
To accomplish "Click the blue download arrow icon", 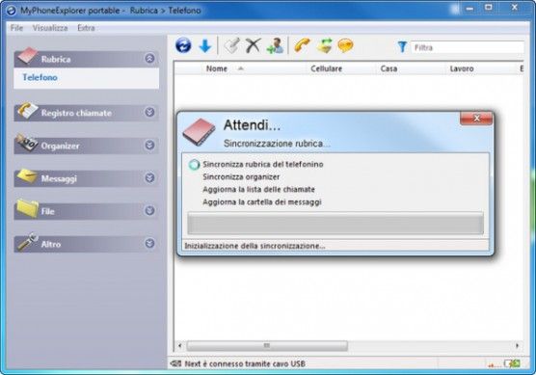I will coord(205,46).
